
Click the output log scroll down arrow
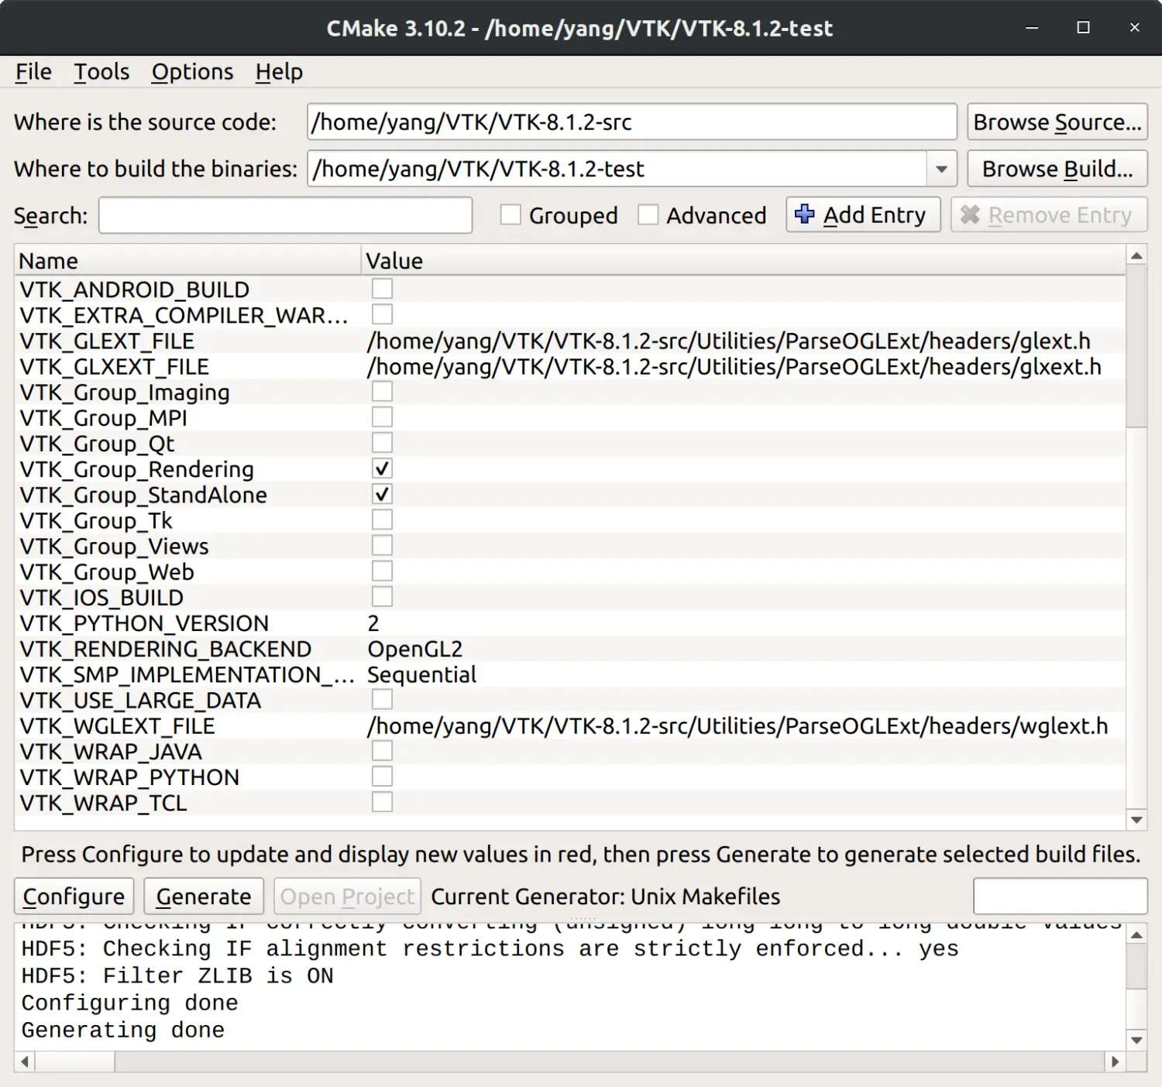(x=1136, y=1040)
